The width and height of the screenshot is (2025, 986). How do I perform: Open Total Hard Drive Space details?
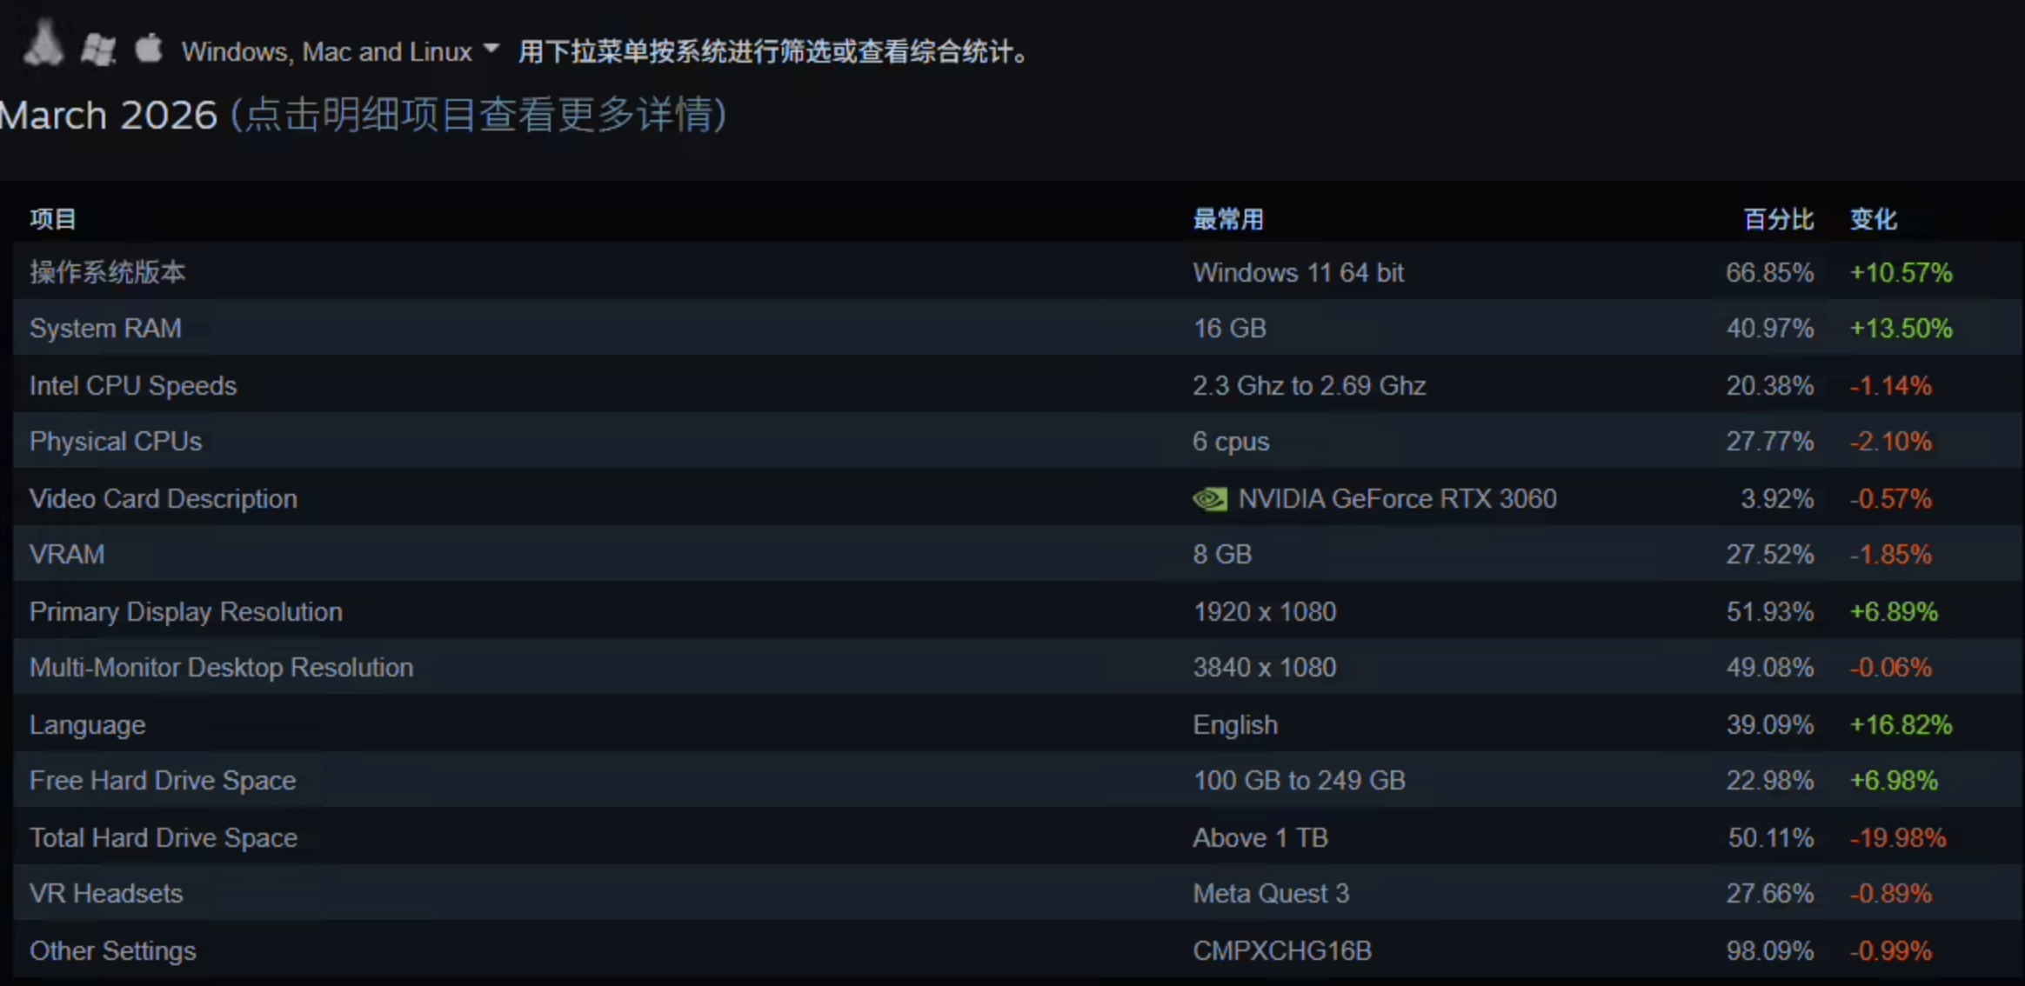tap(164, 838)
